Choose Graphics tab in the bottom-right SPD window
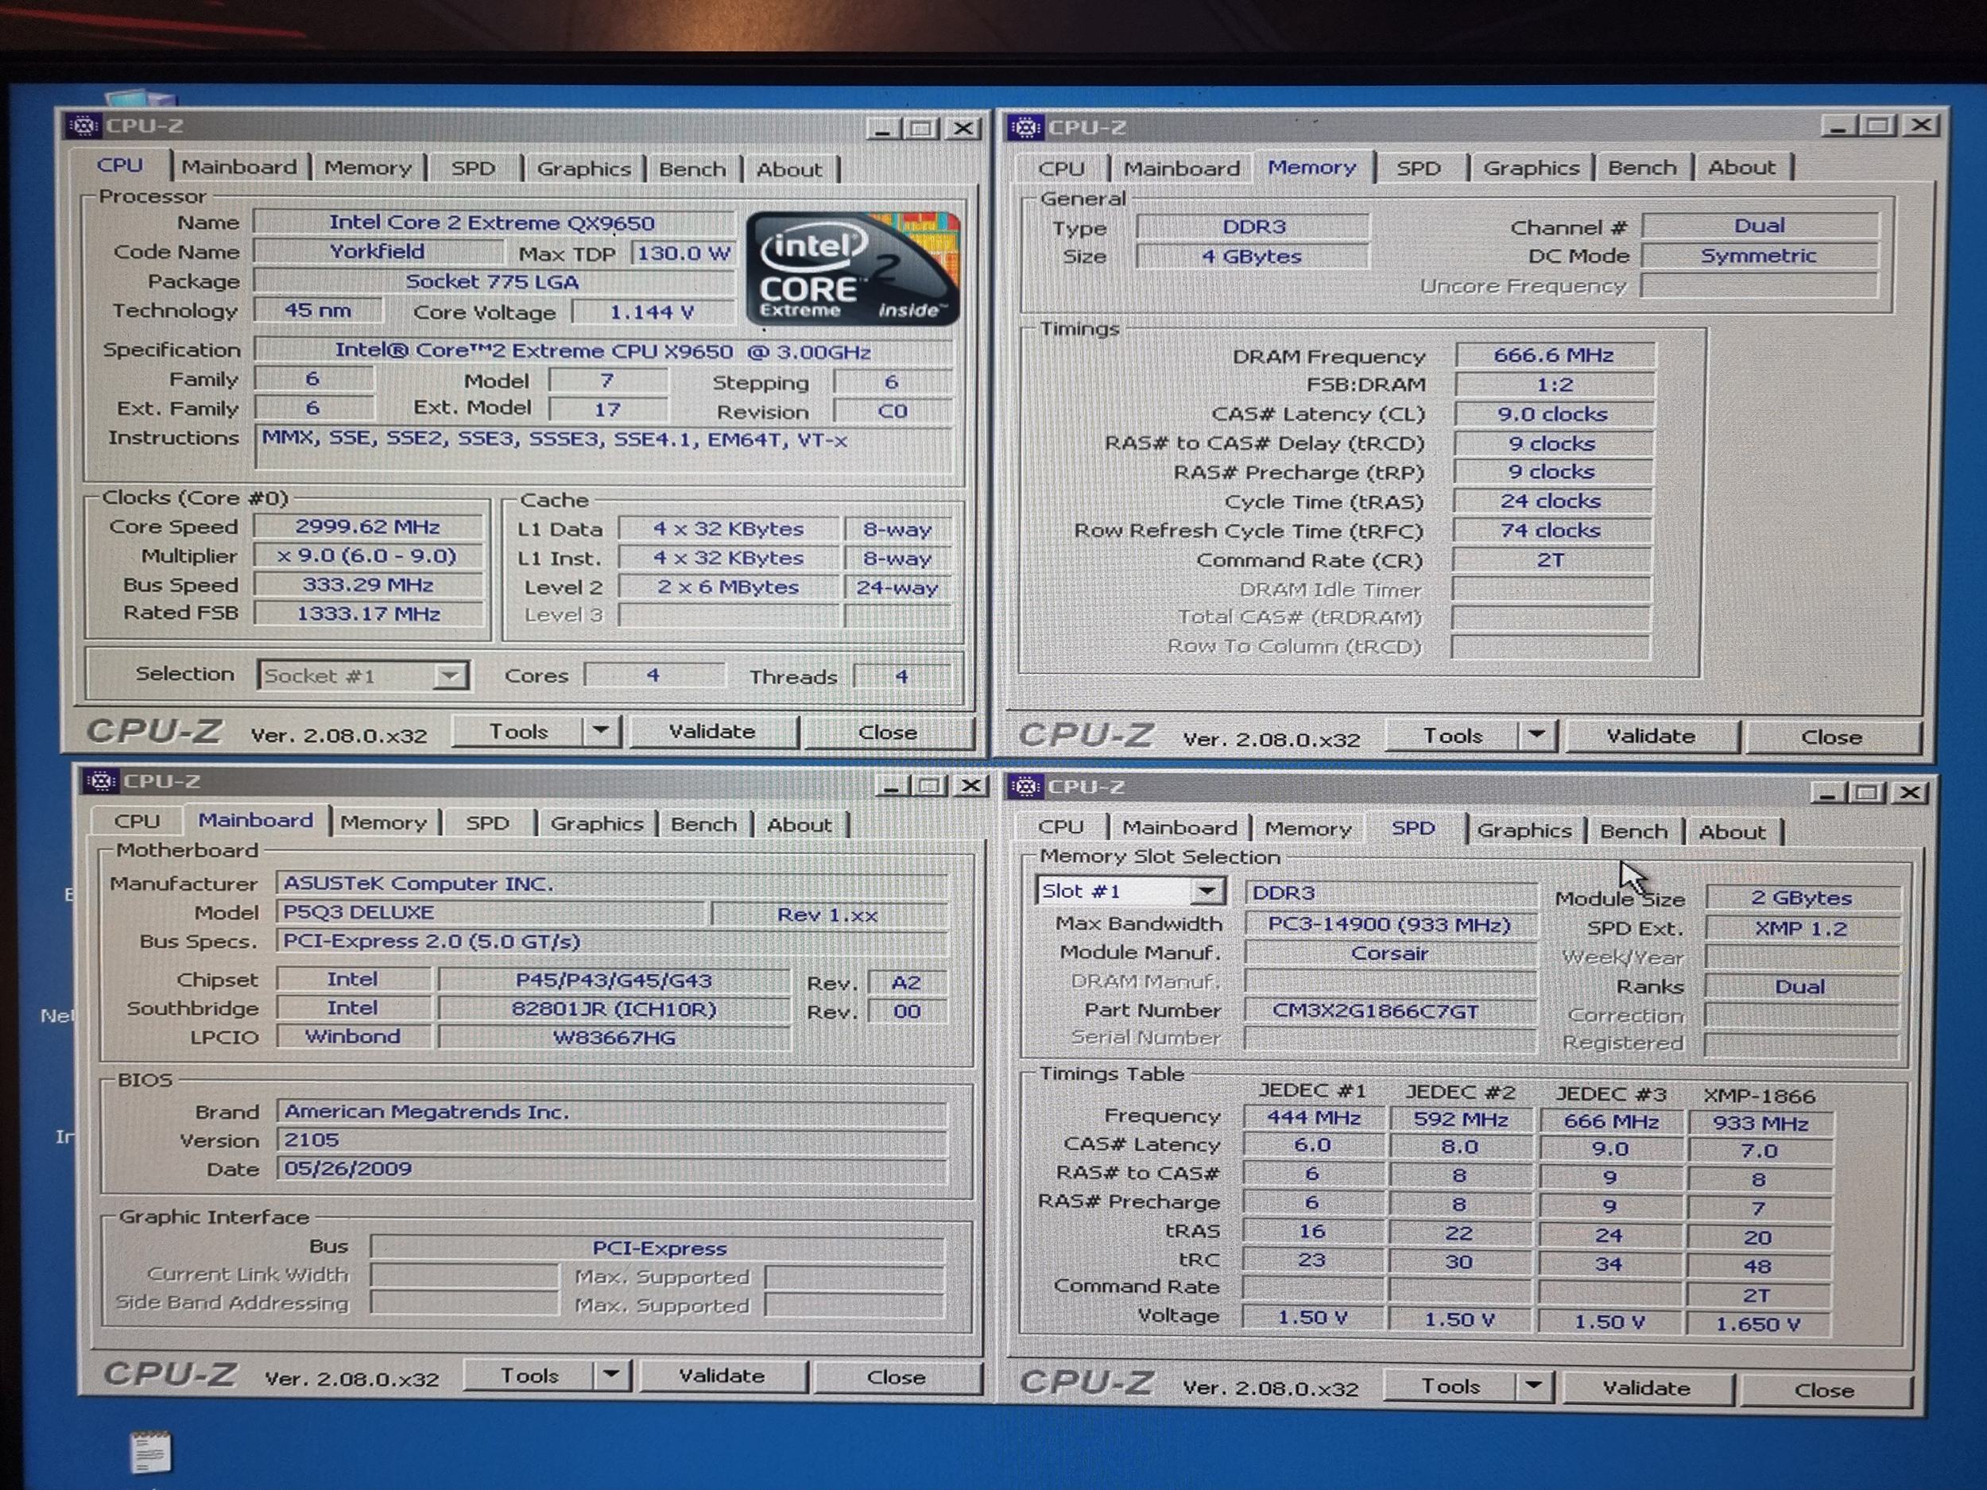 click(x=1524, y=830)
